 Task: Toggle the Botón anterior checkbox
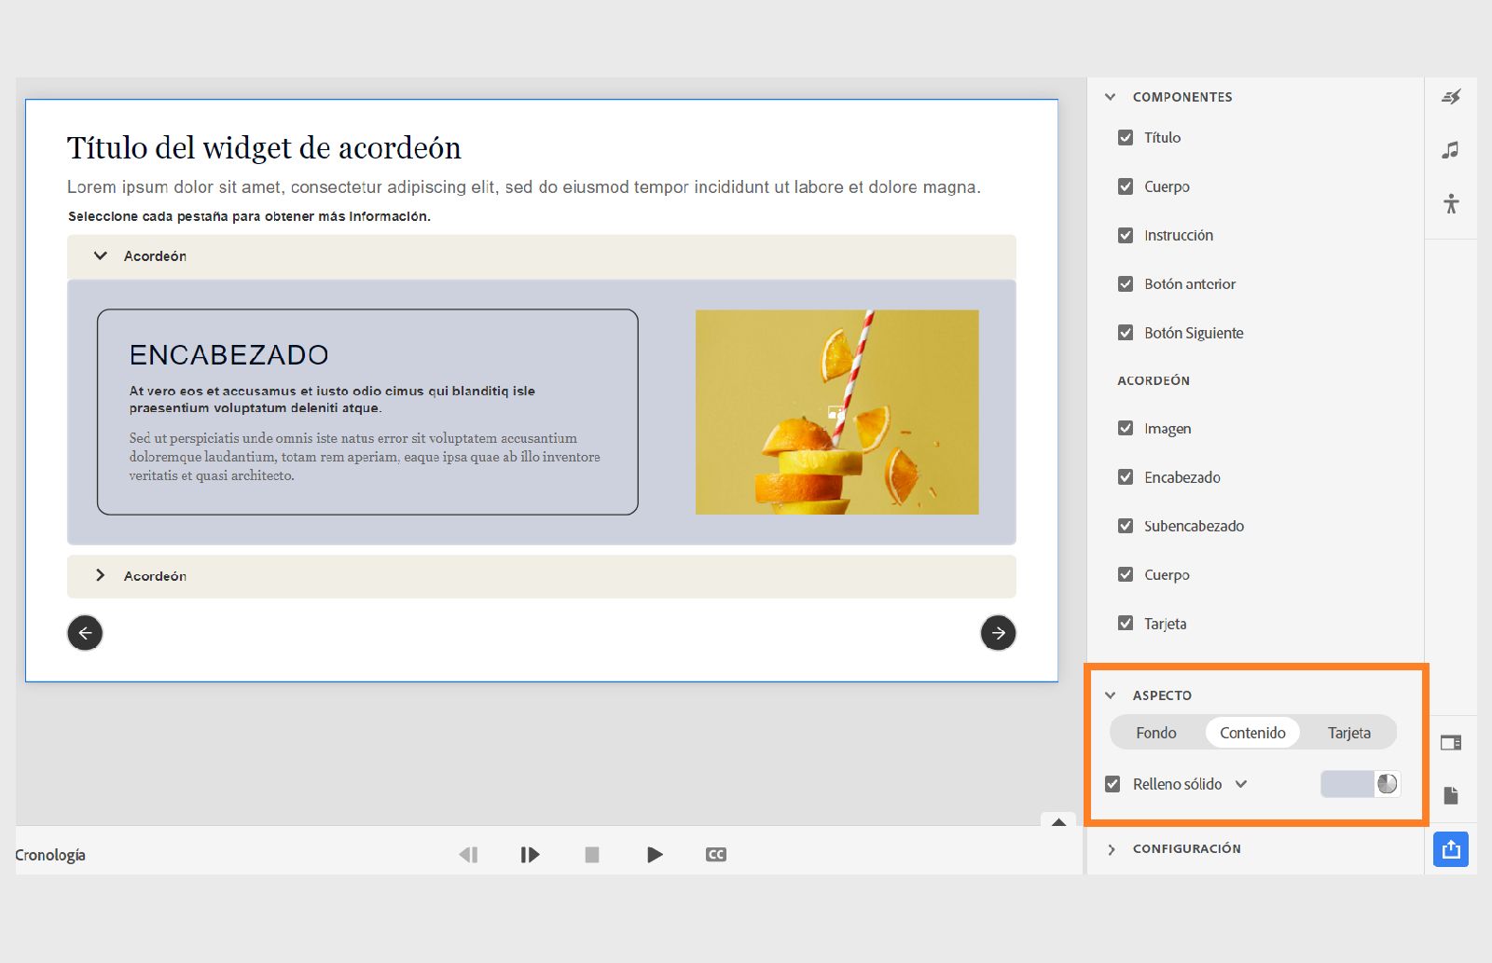1126,284
